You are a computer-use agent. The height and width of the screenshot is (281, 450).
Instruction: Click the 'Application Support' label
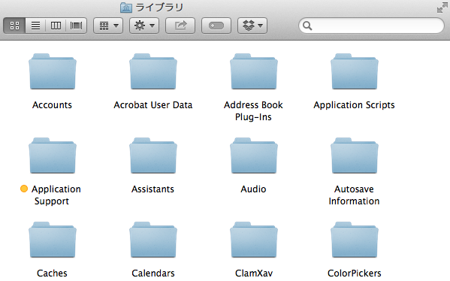click(56, 195)
